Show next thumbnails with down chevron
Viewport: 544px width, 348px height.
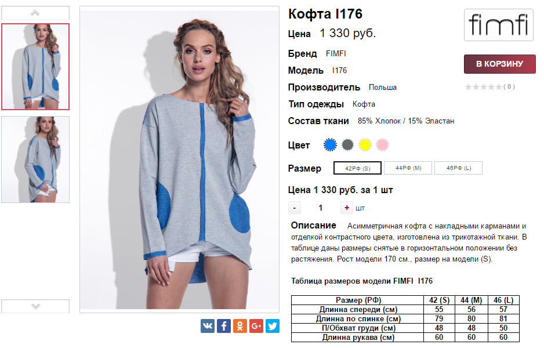point(35,306)
